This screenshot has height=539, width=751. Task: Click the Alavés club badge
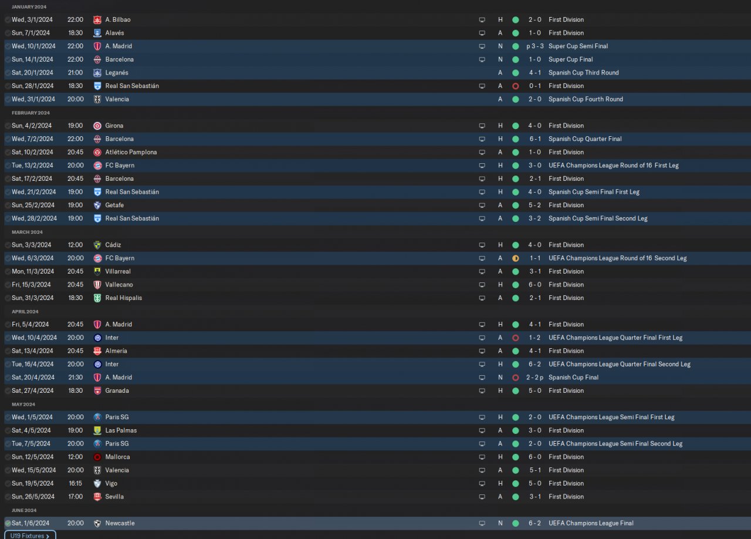97,33
